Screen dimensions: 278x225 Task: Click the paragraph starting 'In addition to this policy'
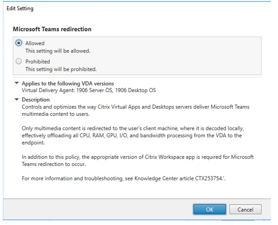pyautogui.click(x=138, y=160)
